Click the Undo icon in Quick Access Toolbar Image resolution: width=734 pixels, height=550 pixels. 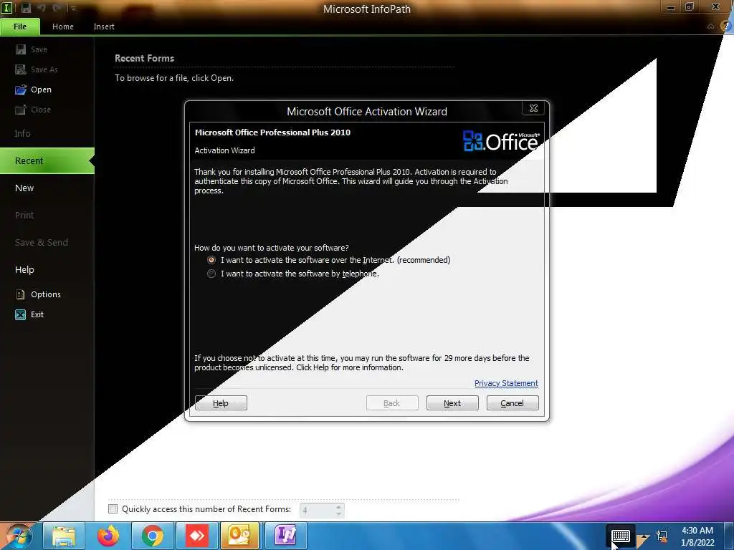pyautogui.click(x=41, y=8)
